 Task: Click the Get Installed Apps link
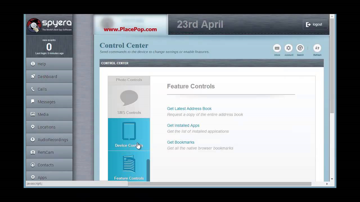tap(183, 125)
